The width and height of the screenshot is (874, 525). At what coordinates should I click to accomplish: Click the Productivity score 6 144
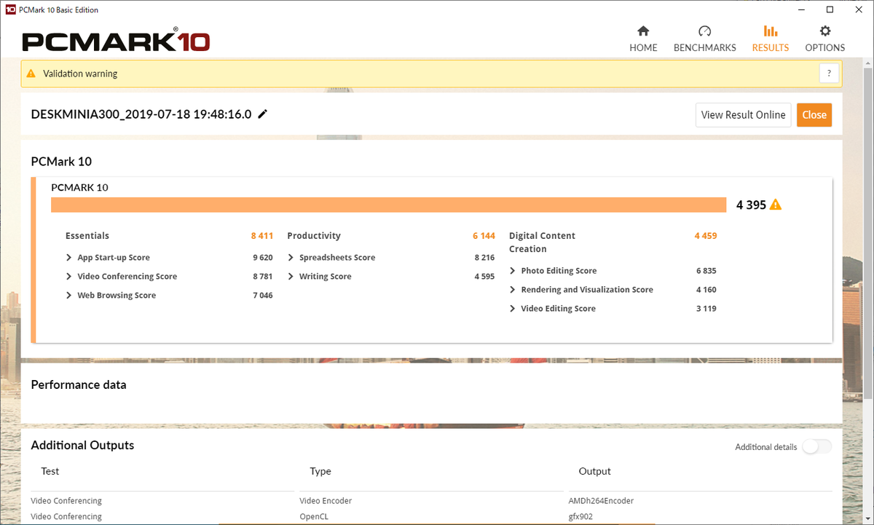click(484, 236)
